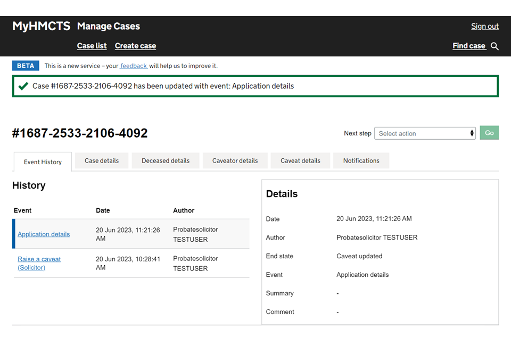Click the BETA badge
511x340 pixels.
coord(26,66)
